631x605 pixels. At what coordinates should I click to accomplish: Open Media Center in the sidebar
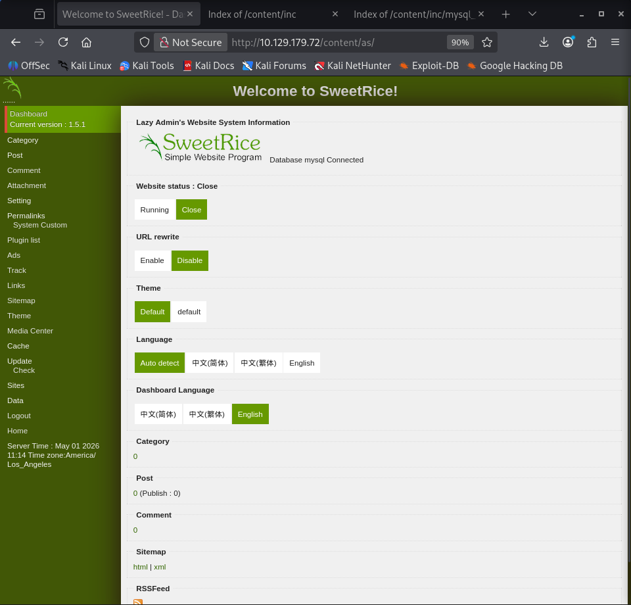pos(30,331)
